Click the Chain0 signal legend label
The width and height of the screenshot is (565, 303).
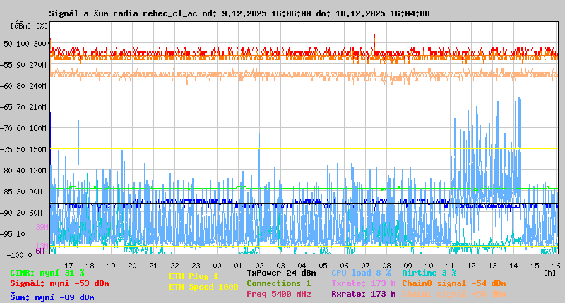pyautogui.click(x=454, y=283)
